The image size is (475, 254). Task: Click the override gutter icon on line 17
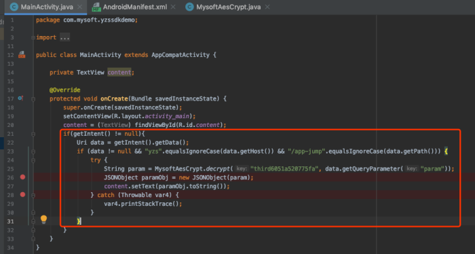pyautogui.click(x=20, y=98)
